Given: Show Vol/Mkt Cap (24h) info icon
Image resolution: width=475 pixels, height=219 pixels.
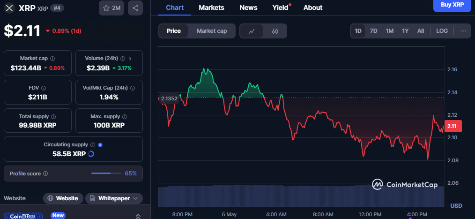Looking at the screenshot, I should point(133,88).
